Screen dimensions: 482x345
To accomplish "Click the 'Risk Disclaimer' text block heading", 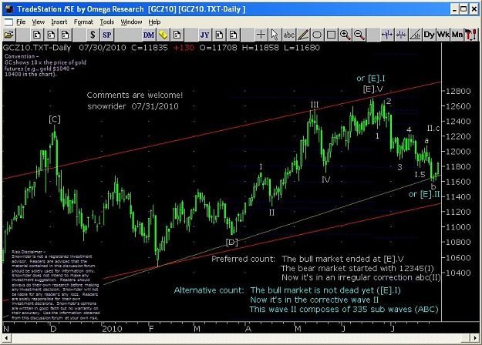I will [29, 252].
